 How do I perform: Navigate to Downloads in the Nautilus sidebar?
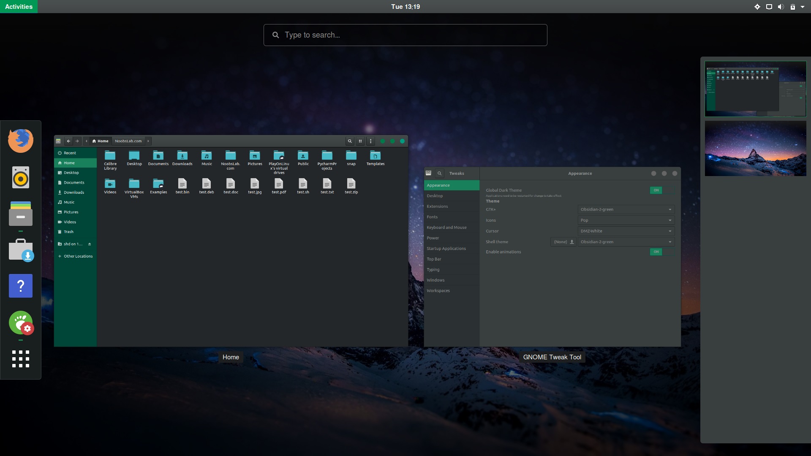coord(74,192)
